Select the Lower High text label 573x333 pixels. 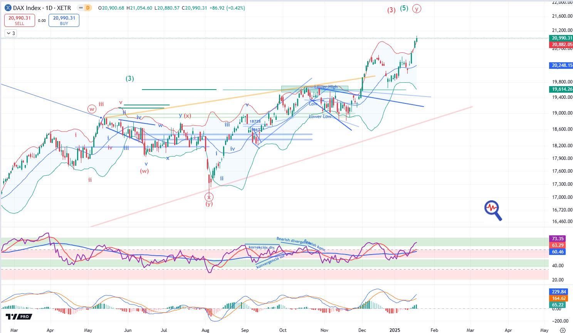(326, 87)
